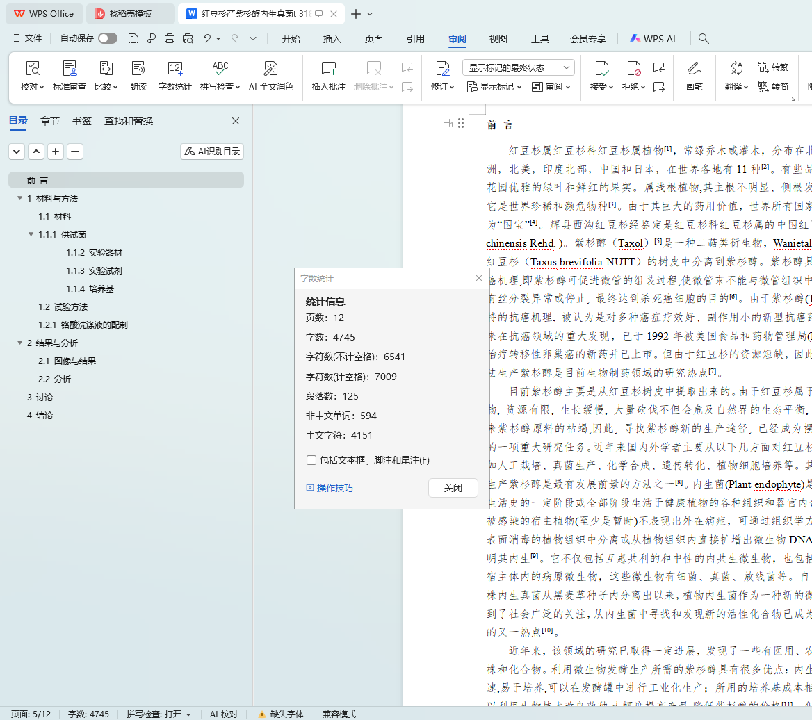Check 包括文本框、脚注和尾注 checkbox
Screen dimensions: 812x720
(311, 460)
